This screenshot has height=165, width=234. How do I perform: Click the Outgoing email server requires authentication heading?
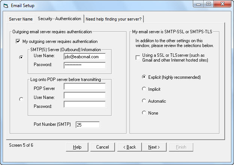(52, 32)
